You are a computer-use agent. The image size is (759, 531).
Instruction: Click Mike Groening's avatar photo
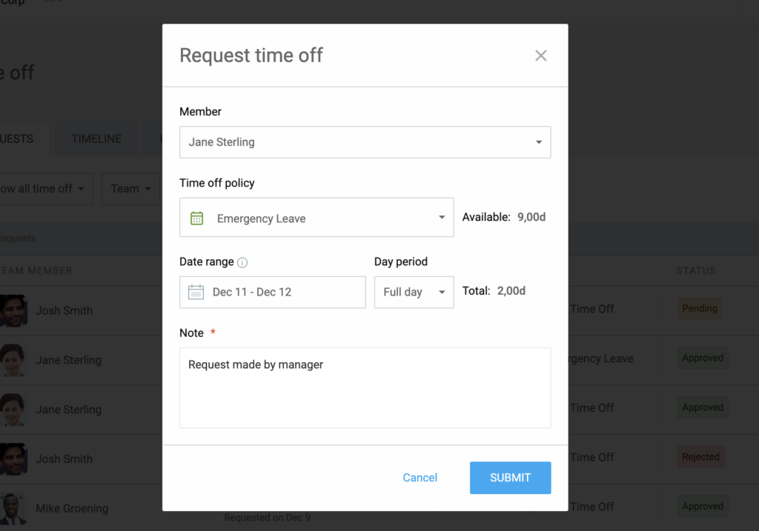[x=13, y=508]
